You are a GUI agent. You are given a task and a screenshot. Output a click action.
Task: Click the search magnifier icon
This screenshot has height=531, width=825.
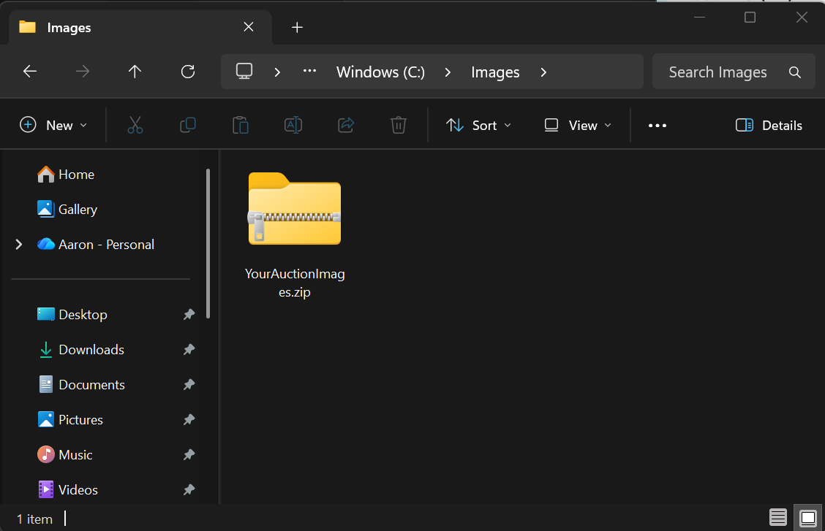795,72
